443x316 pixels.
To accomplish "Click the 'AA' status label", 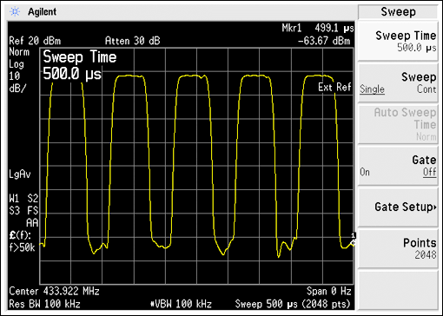I will 32,223.
